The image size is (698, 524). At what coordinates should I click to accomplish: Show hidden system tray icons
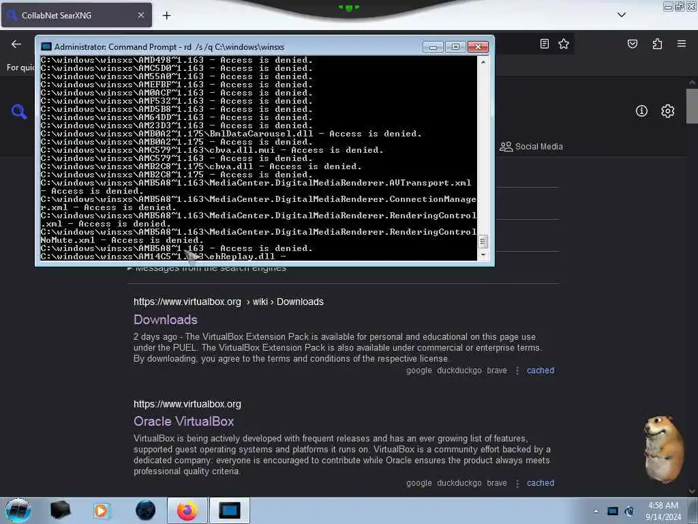596,511
